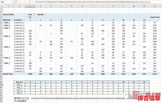Click the 'Grand Total' row label

pos(8,74)
